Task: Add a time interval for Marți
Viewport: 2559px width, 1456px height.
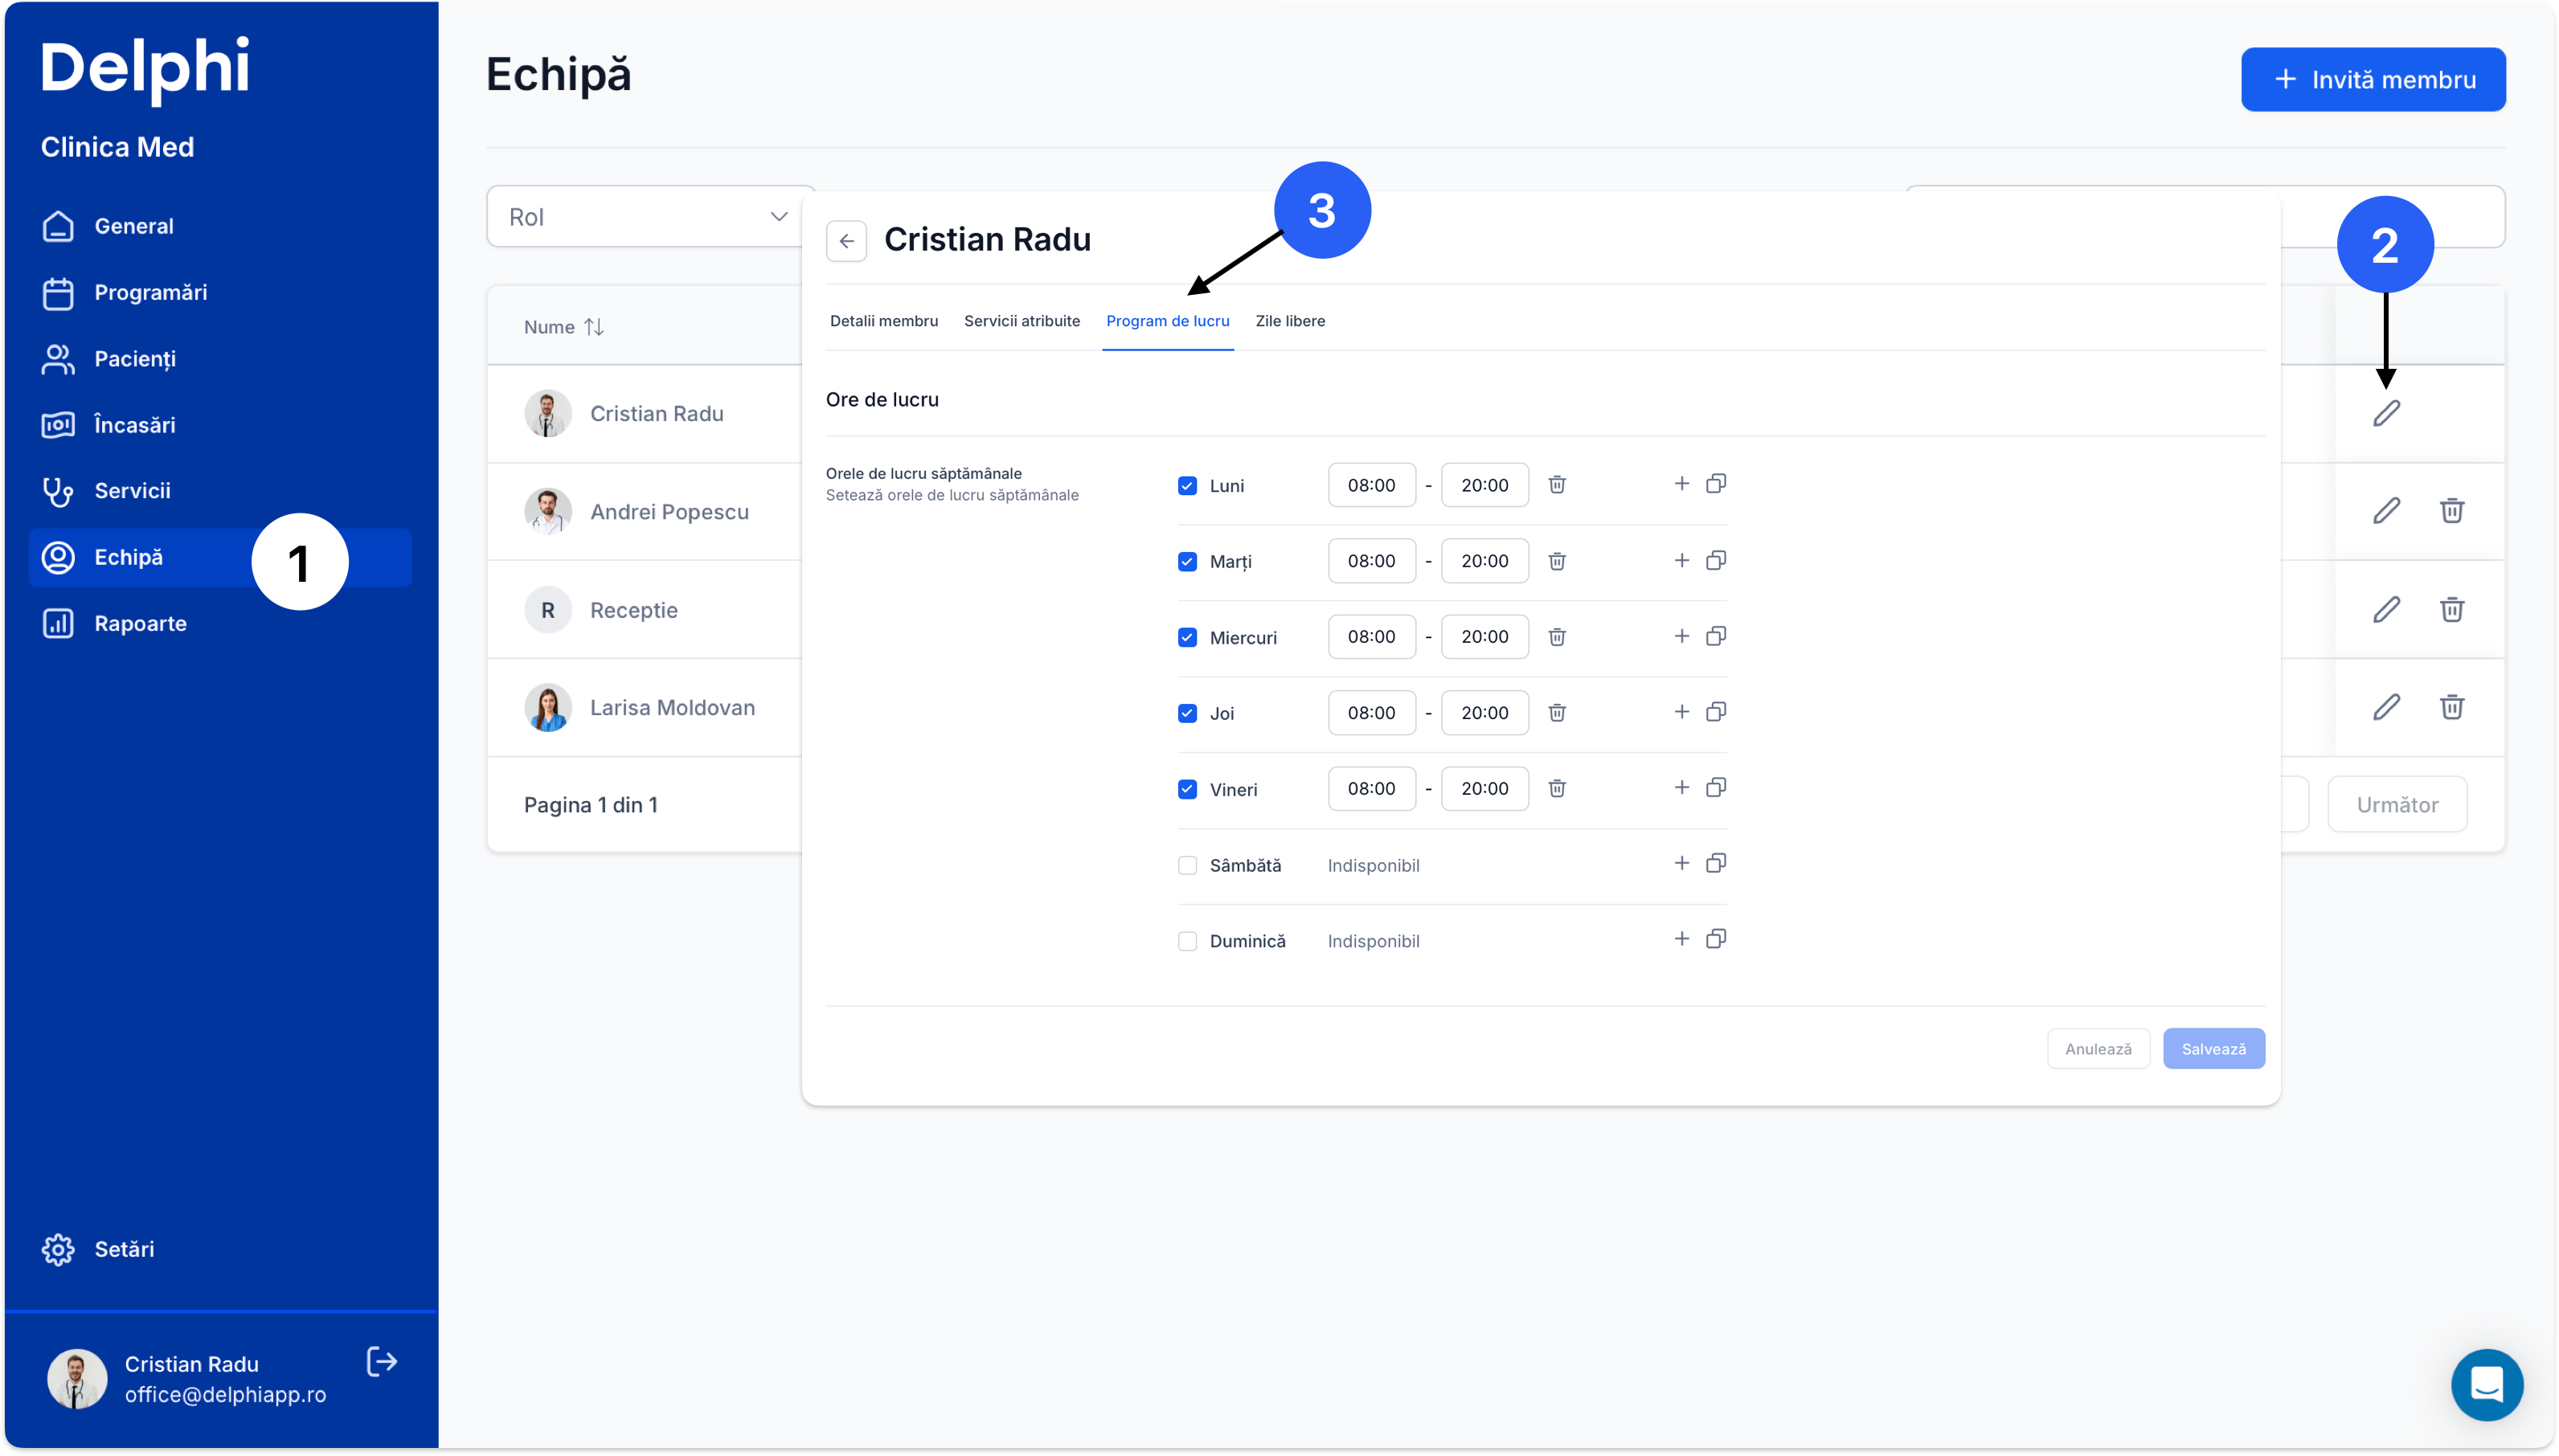Action: (1682, 561)
